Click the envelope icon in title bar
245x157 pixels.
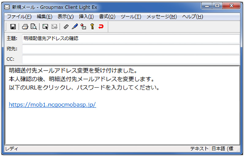coord(7,7)
